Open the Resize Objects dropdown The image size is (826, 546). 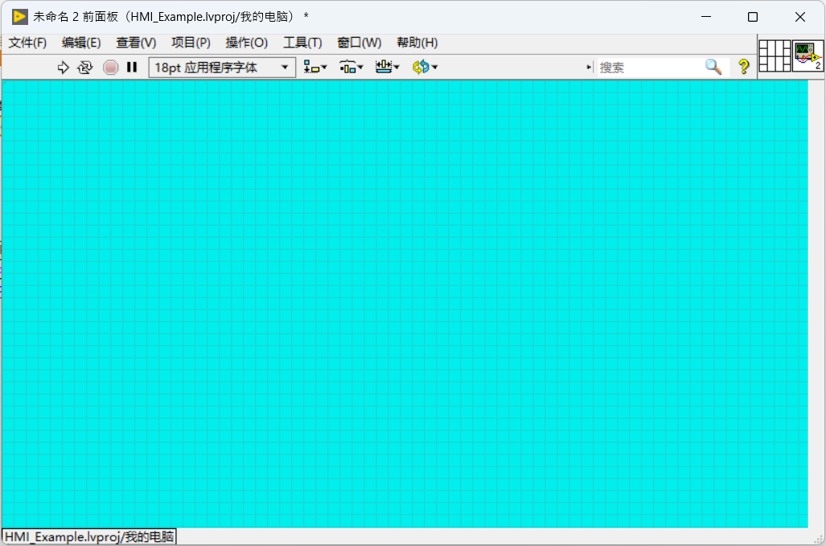(x=387, y=68)
